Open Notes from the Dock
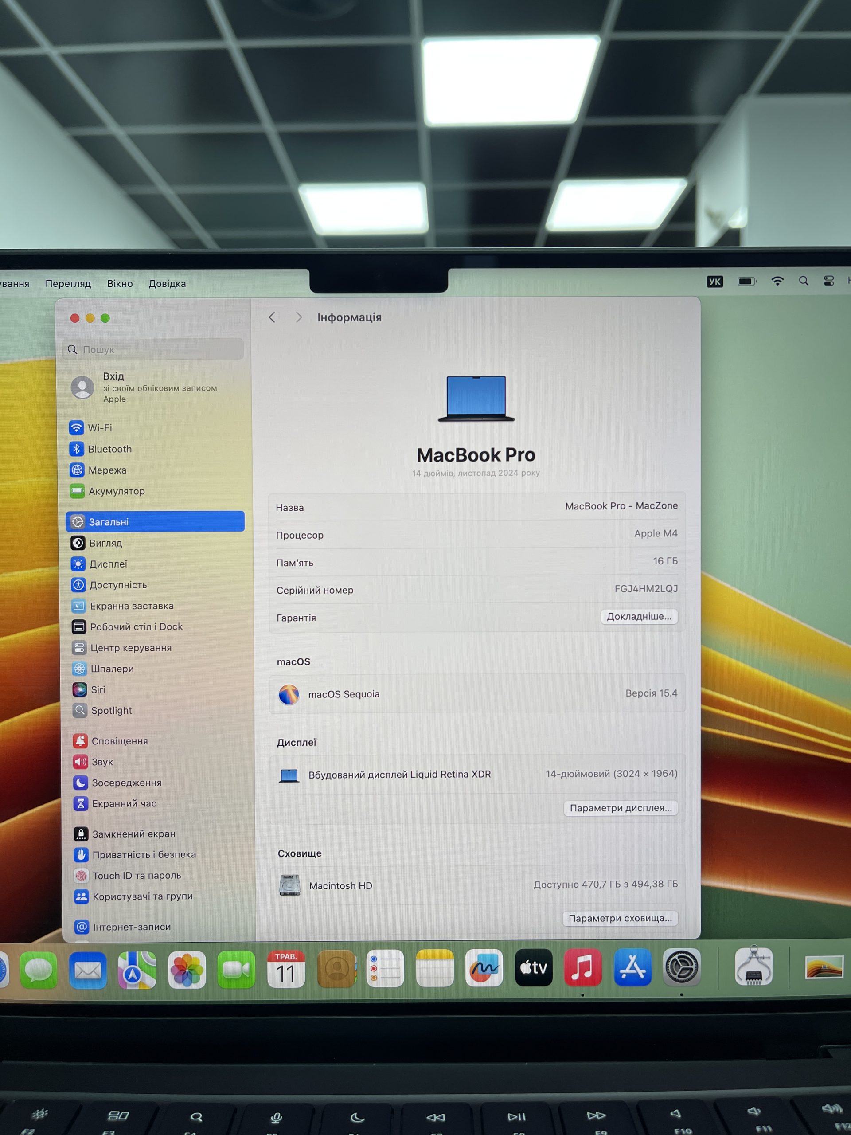851x1135 pixels. pos(435,968)
